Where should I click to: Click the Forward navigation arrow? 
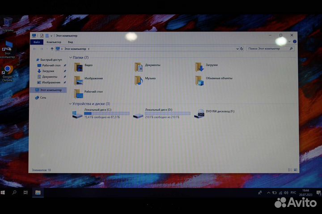(x=41, y=49)
